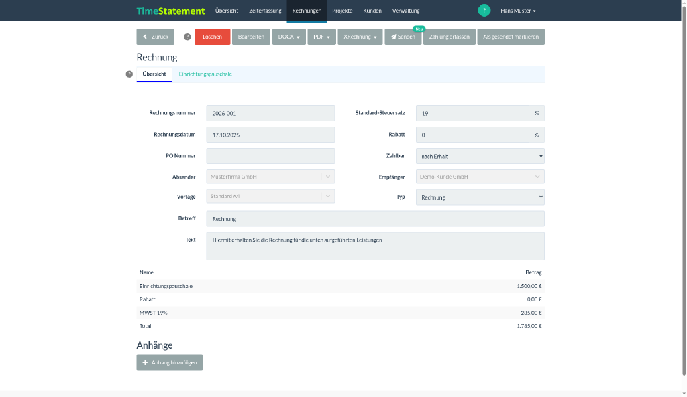Screen dimensions: 687x397
Task: Open the Zahlbar dropdown
Action: [480, 156]
